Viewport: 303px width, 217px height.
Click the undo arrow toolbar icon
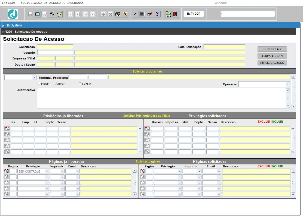(x=135, y=14)
